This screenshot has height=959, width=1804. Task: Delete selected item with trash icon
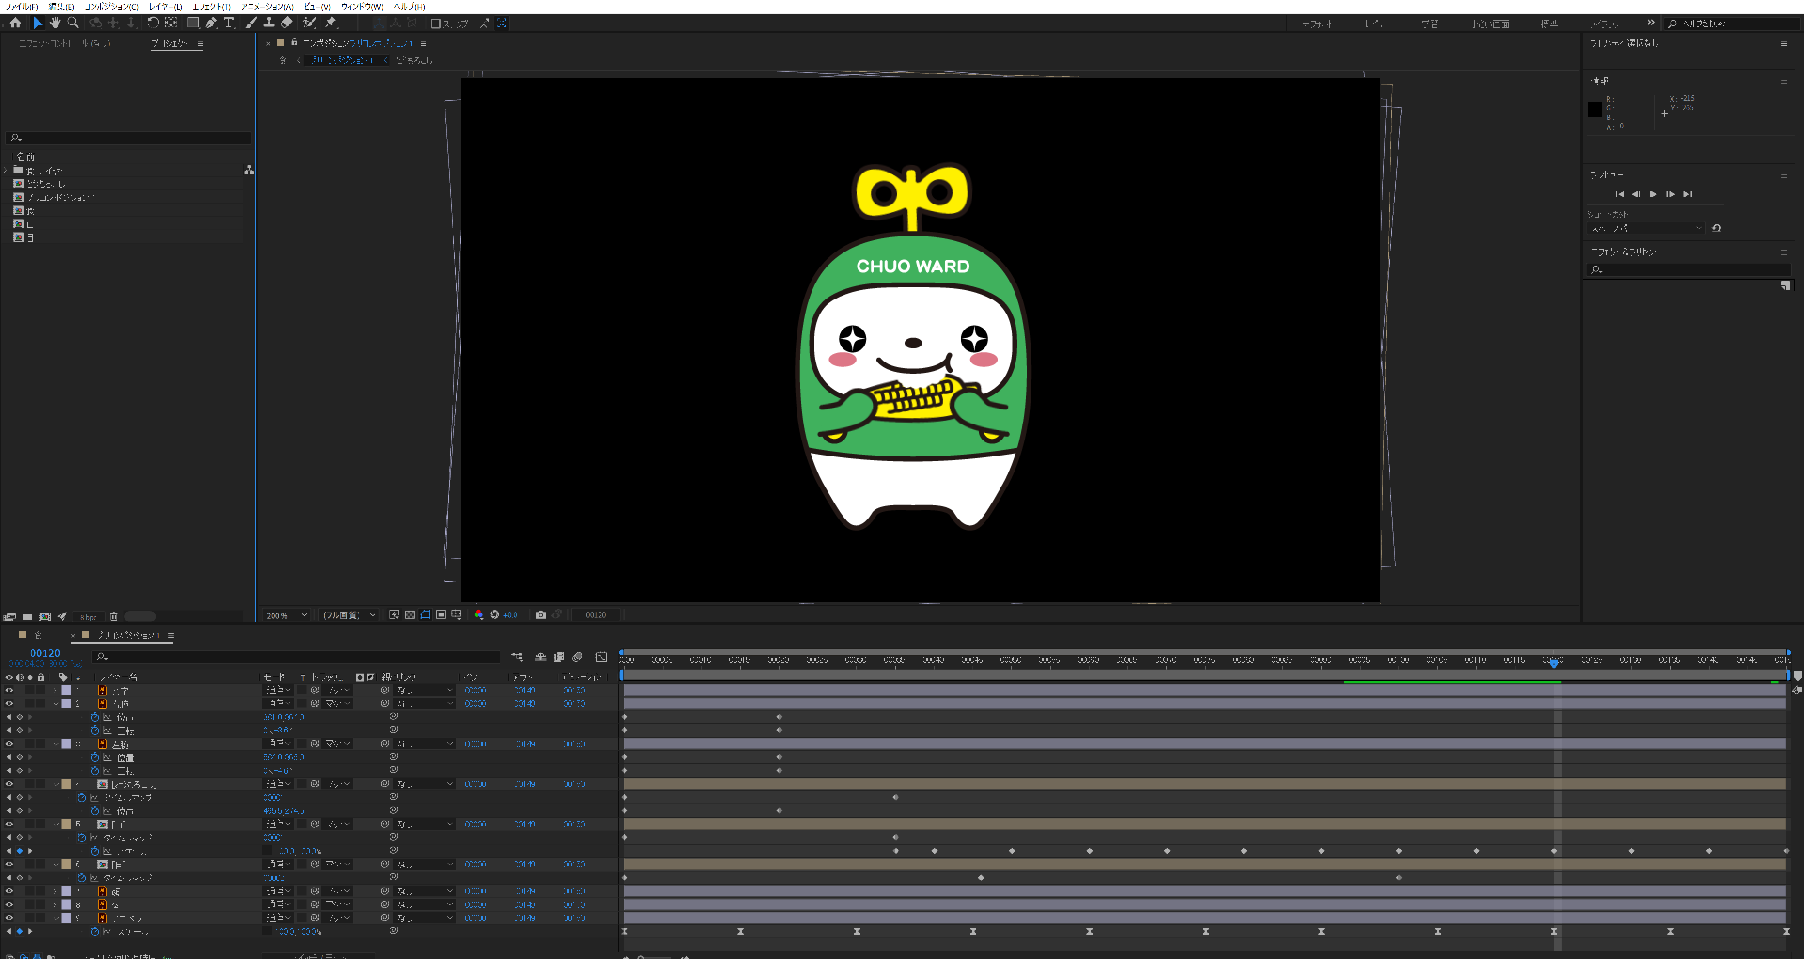[113, 616]
